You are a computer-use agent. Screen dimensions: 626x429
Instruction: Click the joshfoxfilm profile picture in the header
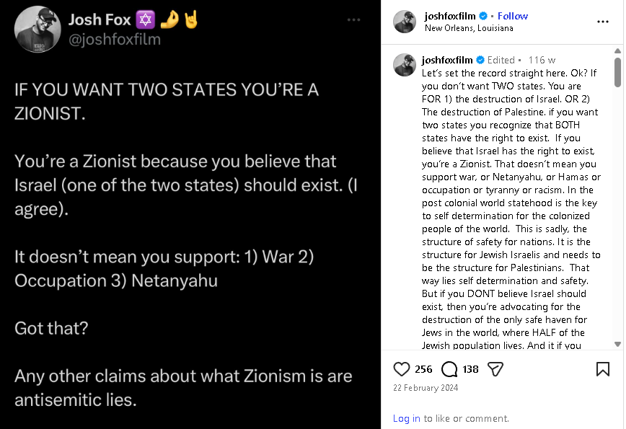click(405, 22)
